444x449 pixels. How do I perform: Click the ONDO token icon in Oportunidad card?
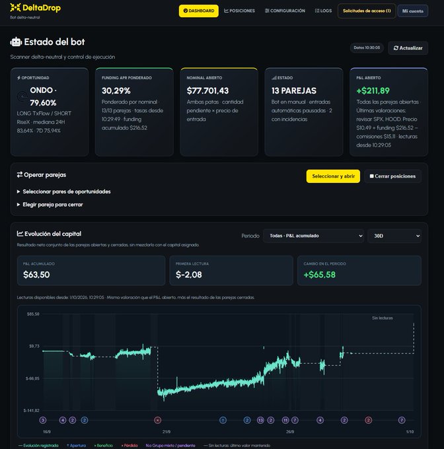click(x=22, y=96)
